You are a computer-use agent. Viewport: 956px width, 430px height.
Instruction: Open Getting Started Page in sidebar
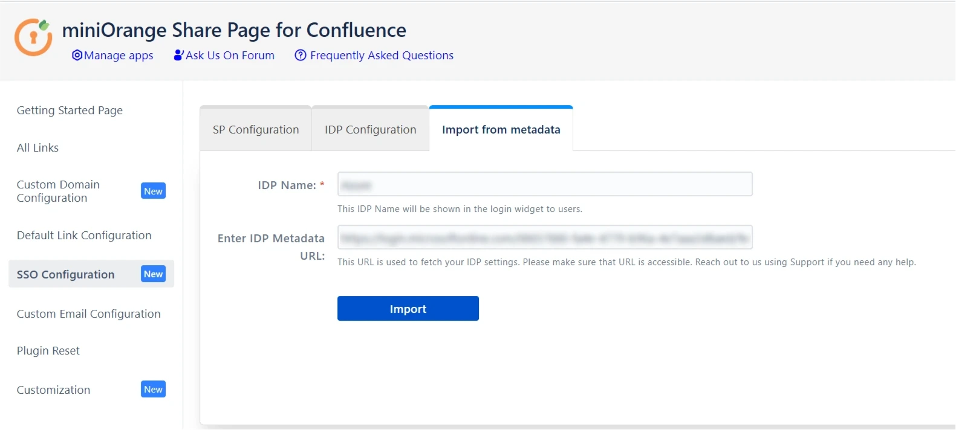pyautogui.click(x=70, y=111)
